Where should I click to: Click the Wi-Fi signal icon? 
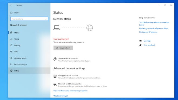pos(11,39)
